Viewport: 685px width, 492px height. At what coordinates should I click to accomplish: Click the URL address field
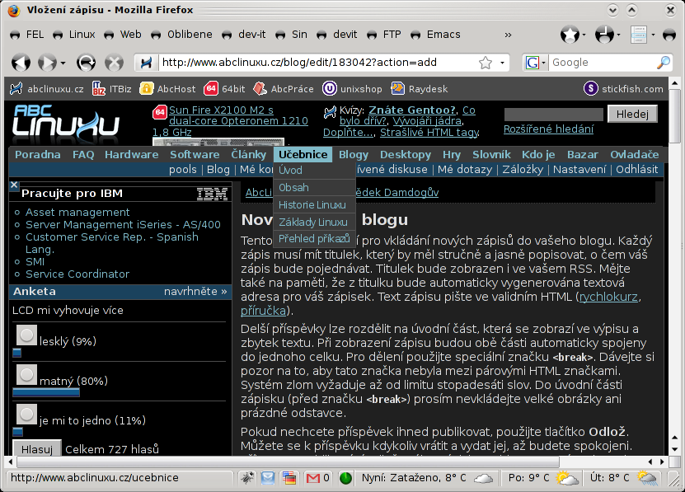[x=318, y=63]
